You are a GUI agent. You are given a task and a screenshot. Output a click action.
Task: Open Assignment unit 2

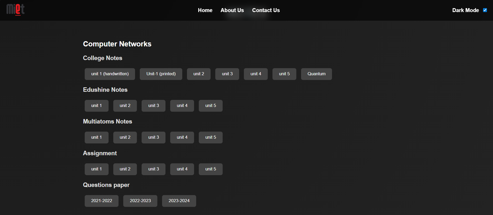pos(125,169)
